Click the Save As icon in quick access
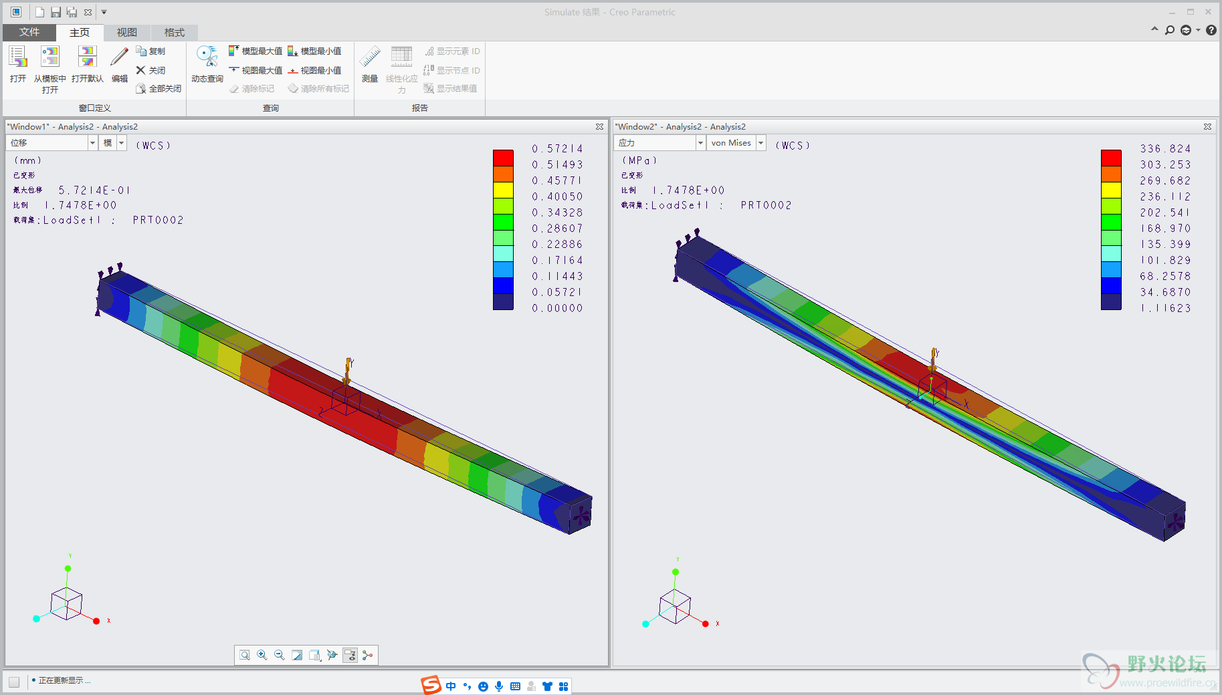 coord(72,12)
